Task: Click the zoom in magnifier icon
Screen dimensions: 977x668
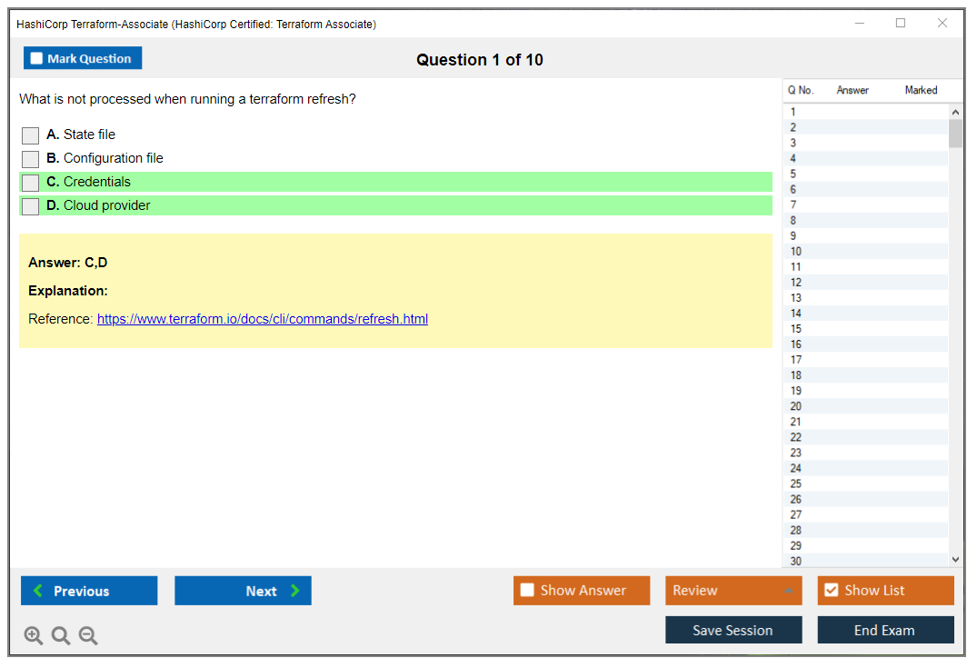Action: (34, 636)
